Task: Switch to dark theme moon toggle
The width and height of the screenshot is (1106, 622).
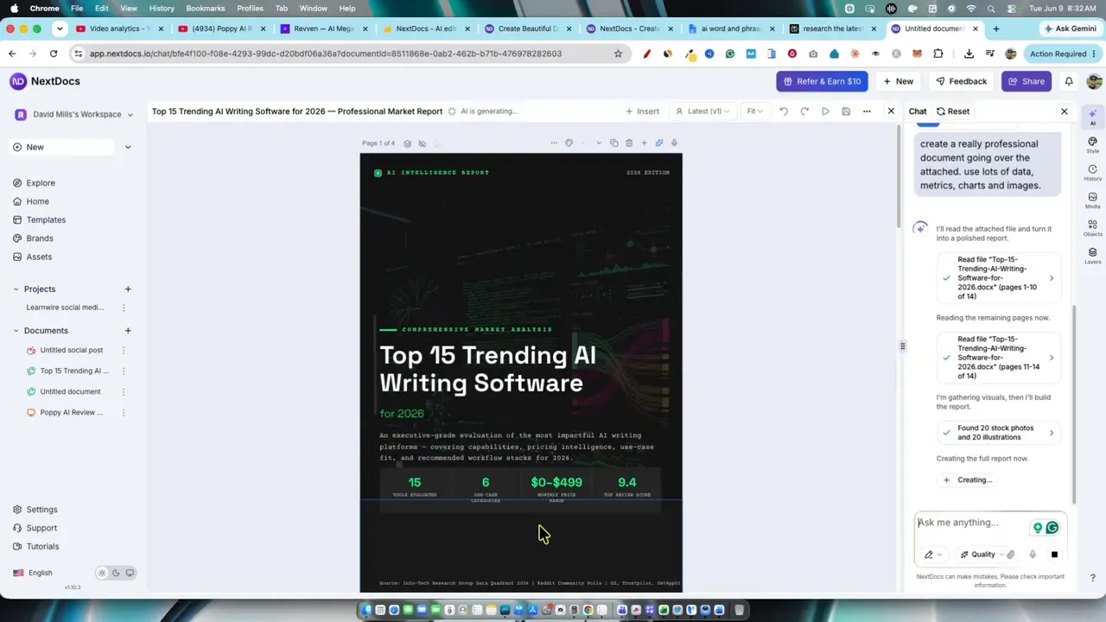Action: 116,573
